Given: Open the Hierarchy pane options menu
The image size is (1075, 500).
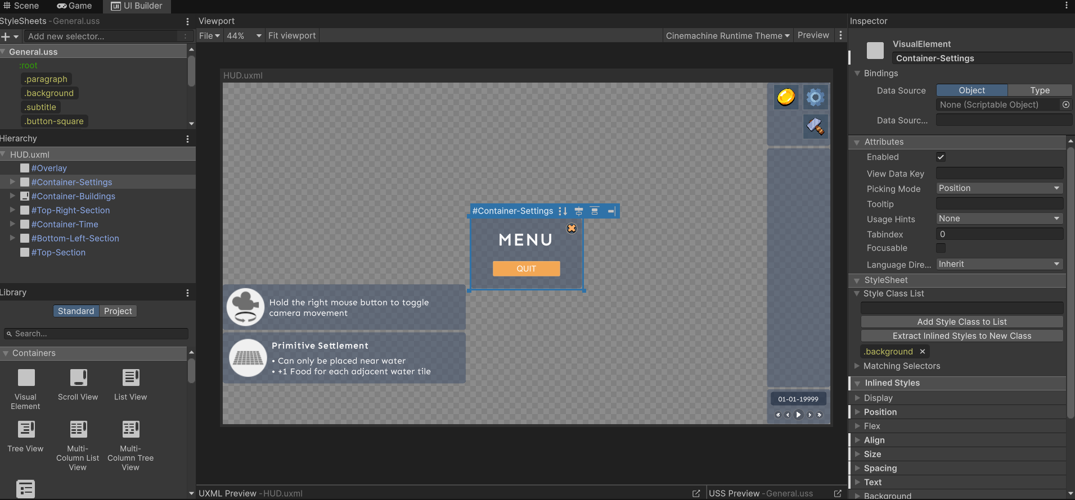Looking at the screenshot, I should pos(187,139).
